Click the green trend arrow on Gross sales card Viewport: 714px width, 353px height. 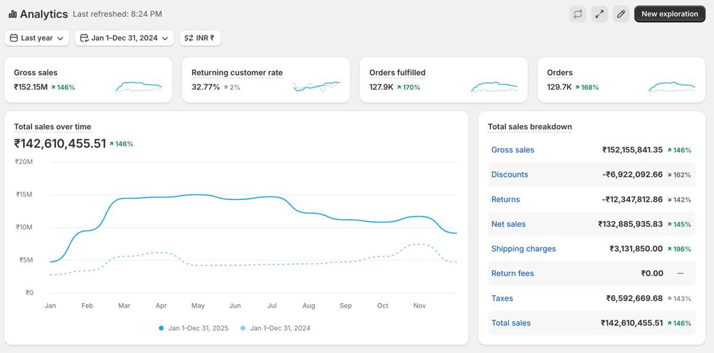coord(52,87)
